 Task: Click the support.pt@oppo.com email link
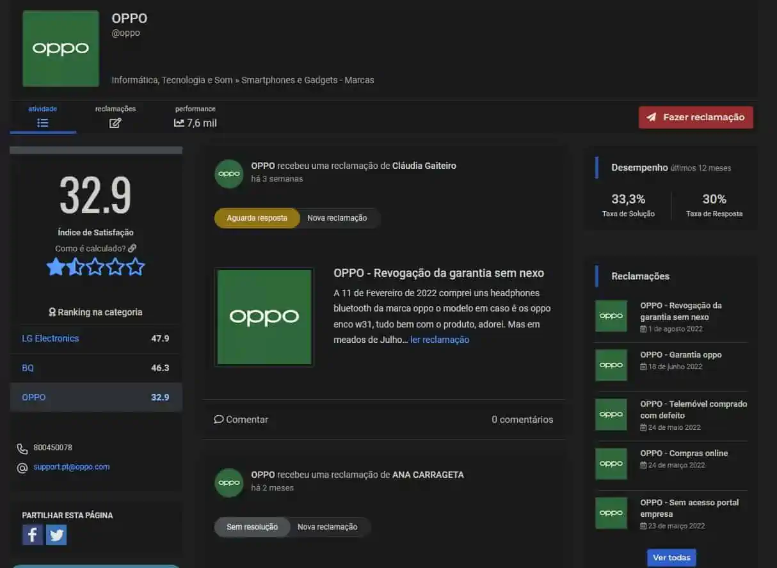[72, 467]
